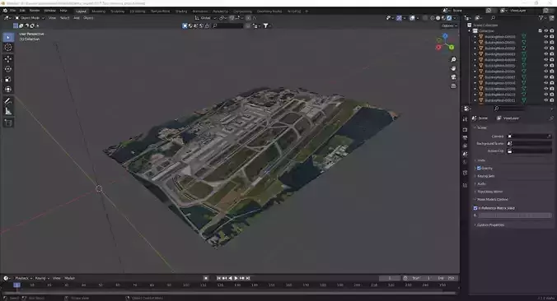Click the Options button in viewport header
The height and width of the screenshot is (301, 557).
(449, 25)
